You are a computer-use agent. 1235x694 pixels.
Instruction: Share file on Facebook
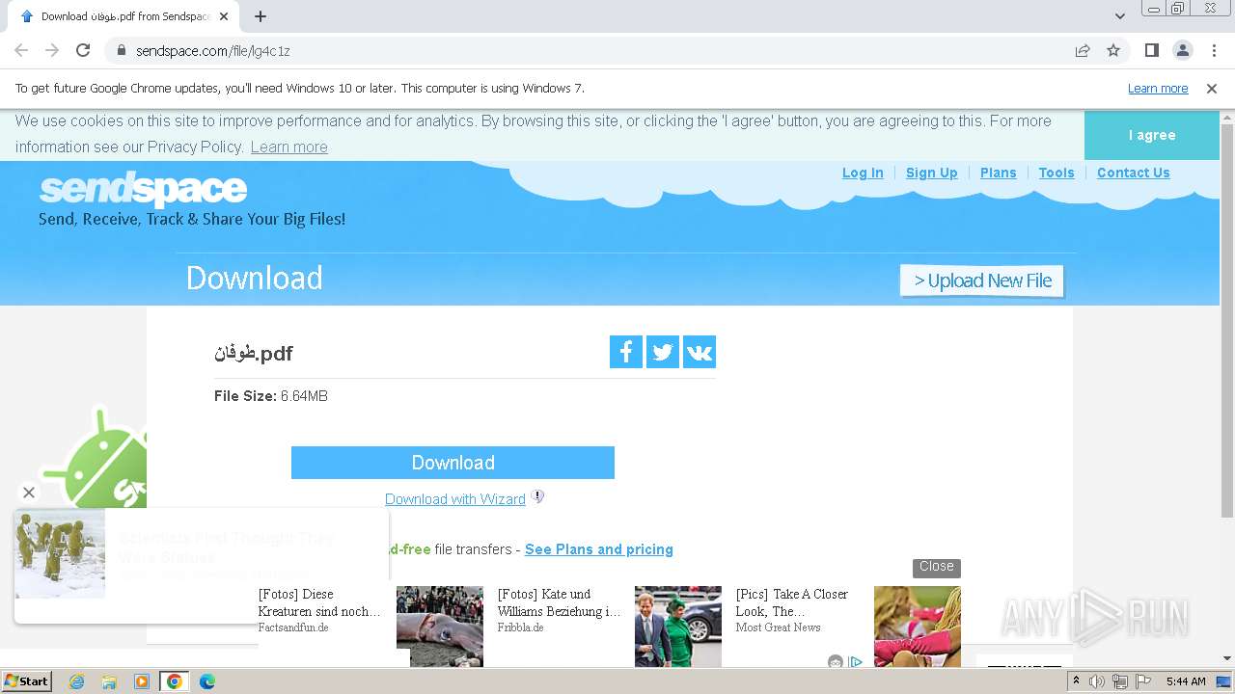click(626, 352)
